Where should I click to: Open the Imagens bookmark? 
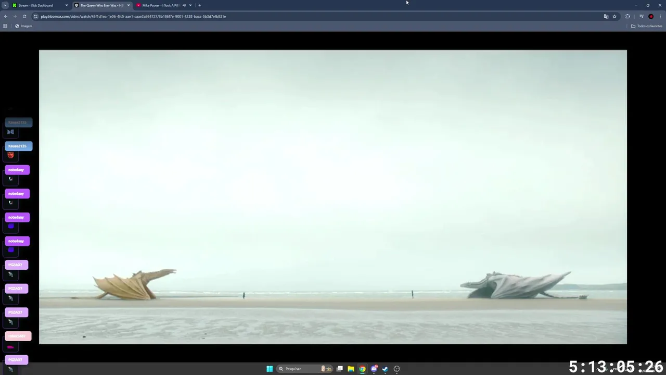click(24, 26)
